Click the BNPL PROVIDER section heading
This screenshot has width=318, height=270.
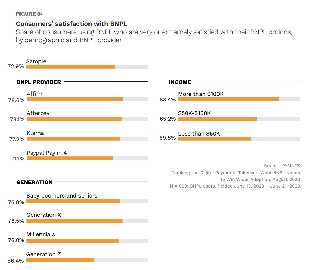(39, 82)
